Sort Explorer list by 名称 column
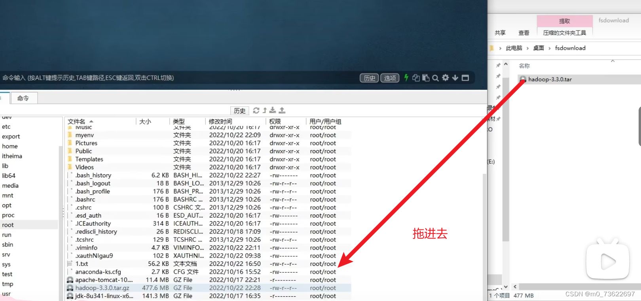 (524, 66)
